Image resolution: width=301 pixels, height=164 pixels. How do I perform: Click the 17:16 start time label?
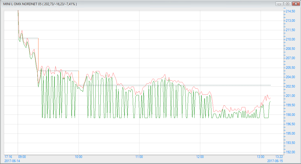[x=8, y=157]
